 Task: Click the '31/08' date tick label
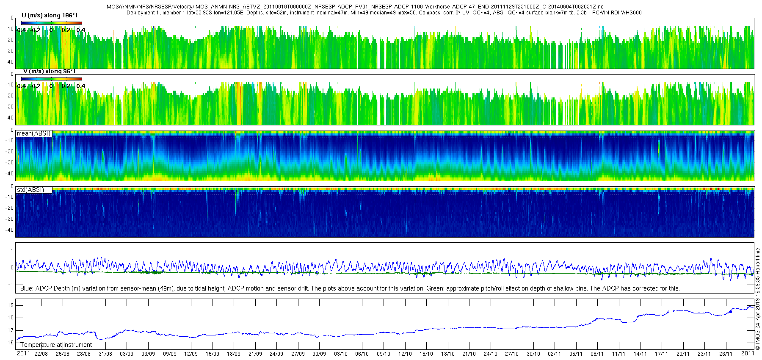tap(105, 354)
